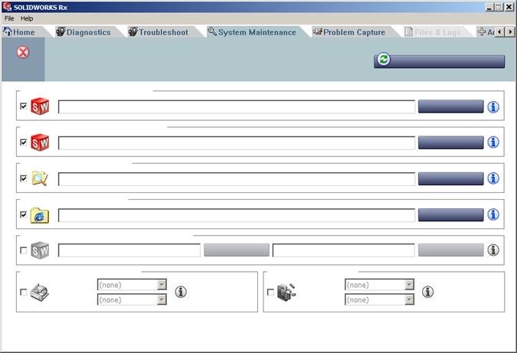This screenshot has width=517, height=353.
Task: Enable the checkbox beside the defragment icon
Action: [270, 293]
